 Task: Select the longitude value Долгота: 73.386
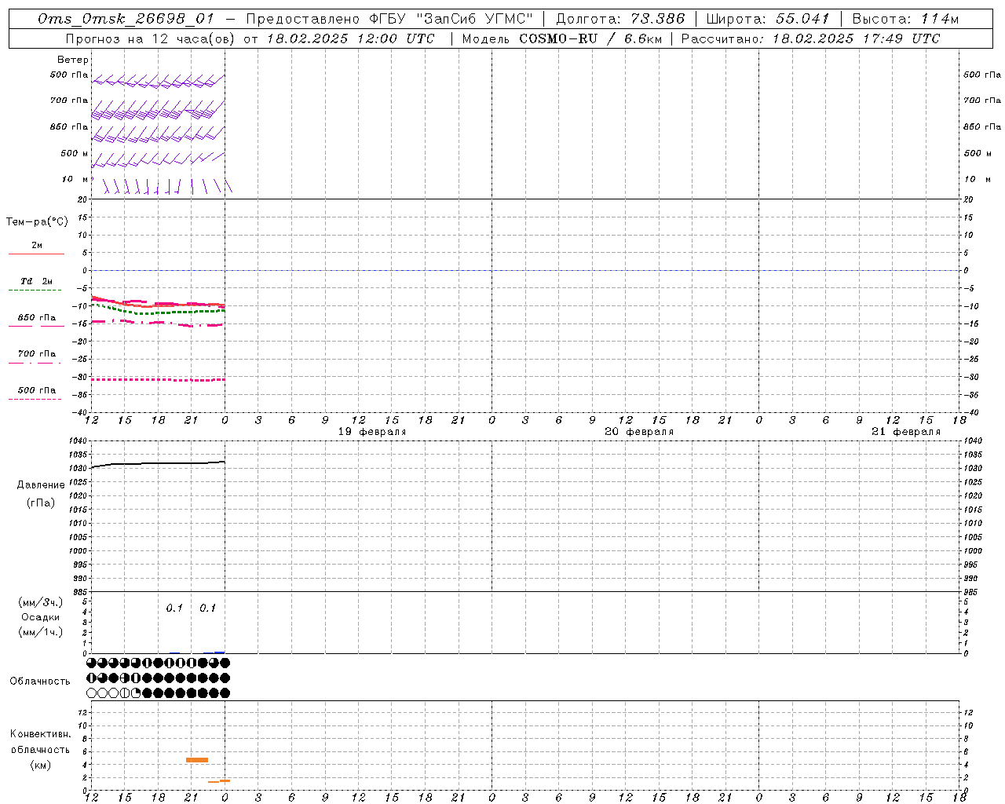point(620,19)
